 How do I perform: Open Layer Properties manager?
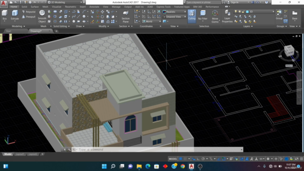pos(227,17)
